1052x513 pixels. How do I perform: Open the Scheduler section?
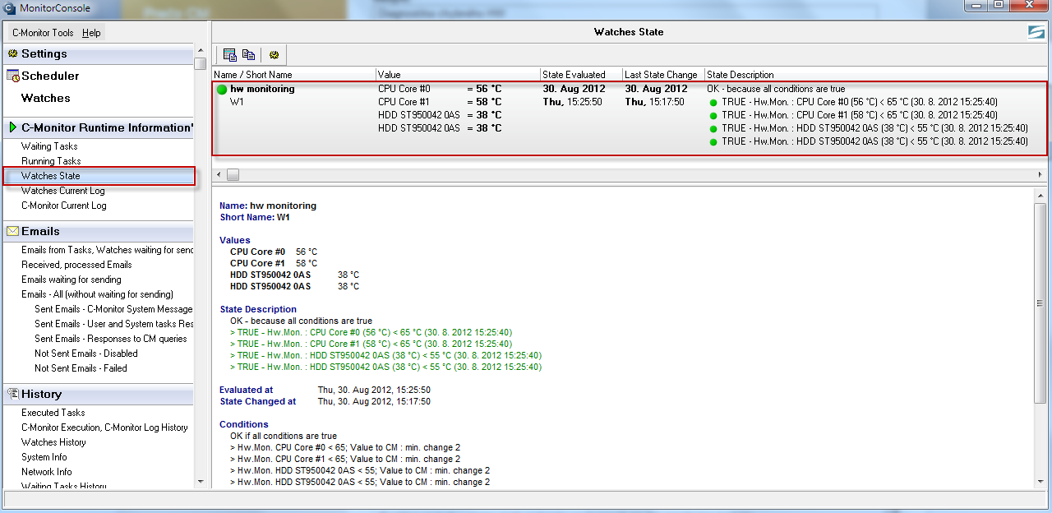pyautogui.click(x=50, y=76)
